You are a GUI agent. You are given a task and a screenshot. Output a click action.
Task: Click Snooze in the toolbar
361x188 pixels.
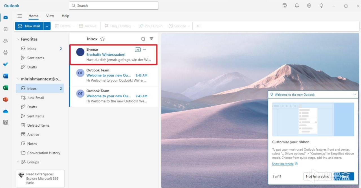177,26
